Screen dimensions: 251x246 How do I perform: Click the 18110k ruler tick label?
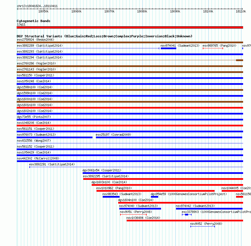(241, 11)
